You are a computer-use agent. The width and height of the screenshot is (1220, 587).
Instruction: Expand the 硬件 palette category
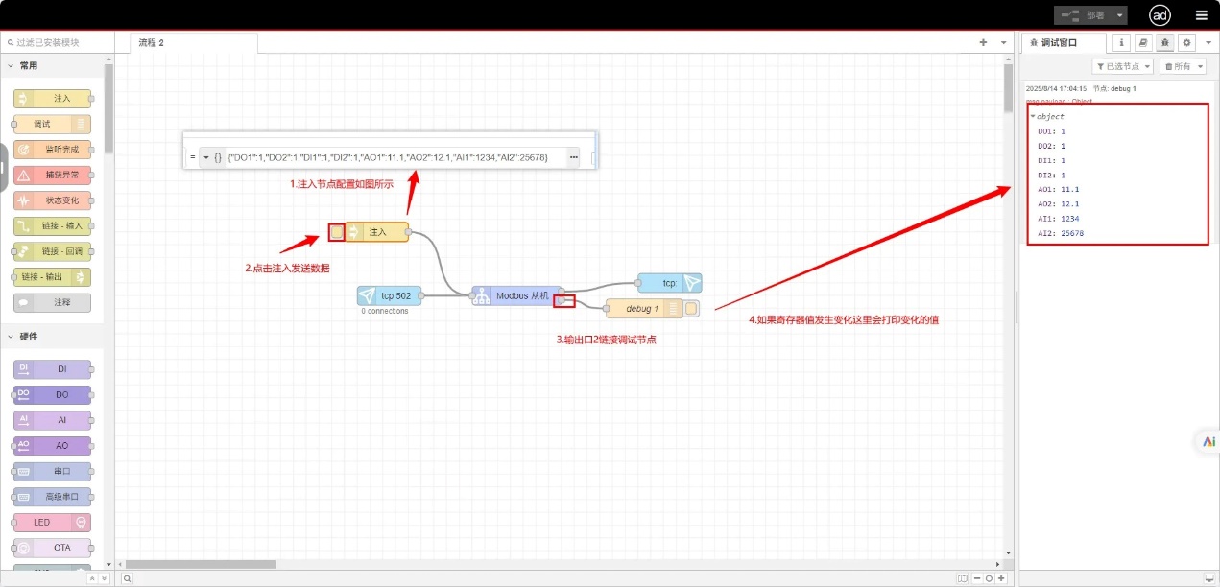(11, 337)
